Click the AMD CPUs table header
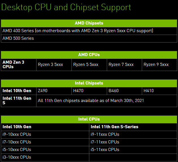 click(x=89, y=55)
